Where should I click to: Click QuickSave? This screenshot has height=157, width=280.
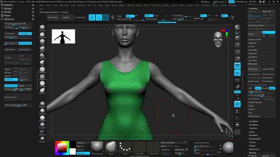pyautogui.click(x=205, y=2)
